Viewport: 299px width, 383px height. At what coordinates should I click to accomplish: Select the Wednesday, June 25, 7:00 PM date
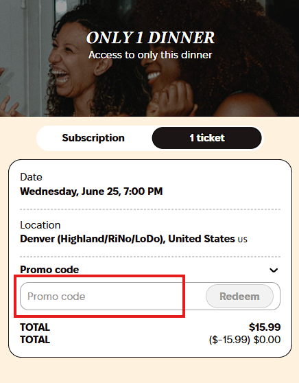tap(91, 191)
